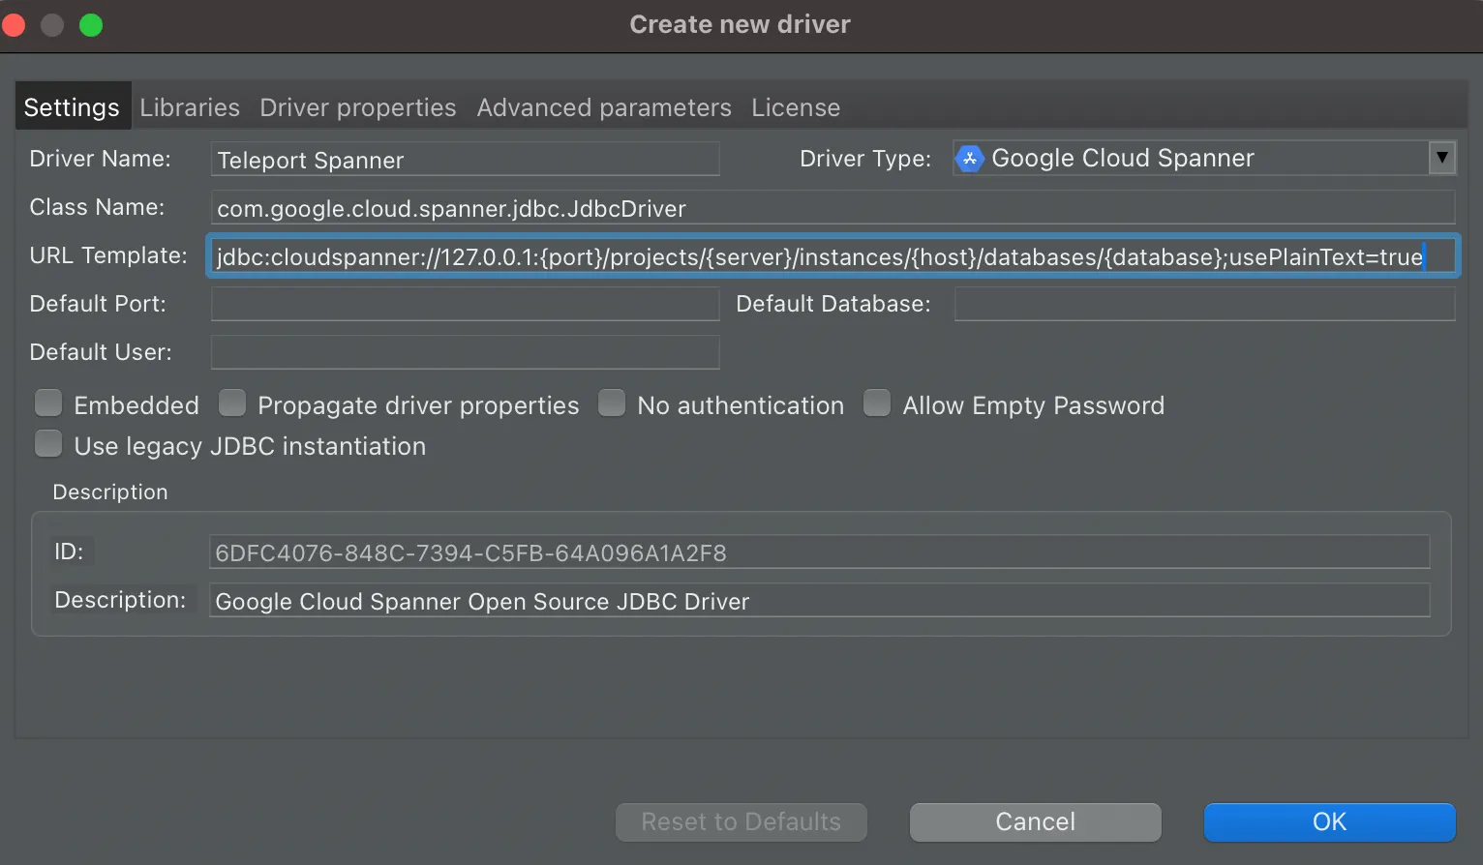Image resolution: width=1483 pixels, height=865 pixels.
Task: Click the Create new driver title
Action: [x=741, y=24]
